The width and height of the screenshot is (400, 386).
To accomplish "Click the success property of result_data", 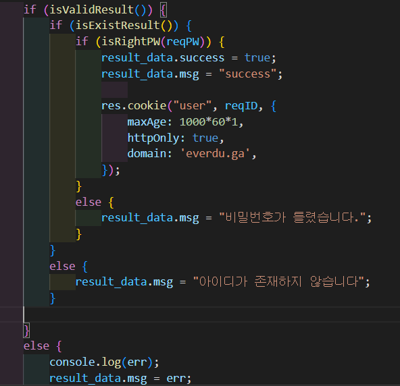I will (202, 58).
